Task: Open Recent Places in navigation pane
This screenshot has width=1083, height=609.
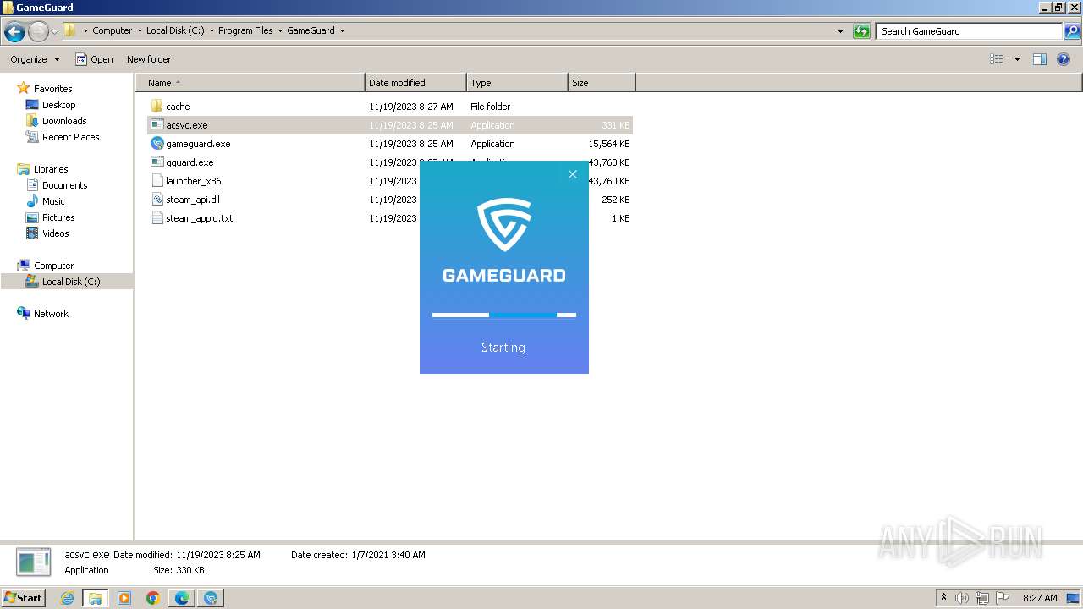Action: click(x=70, y=137)
